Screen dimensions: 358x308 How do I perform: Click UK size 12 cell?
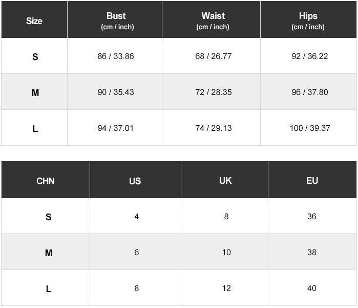coord(226,288)
